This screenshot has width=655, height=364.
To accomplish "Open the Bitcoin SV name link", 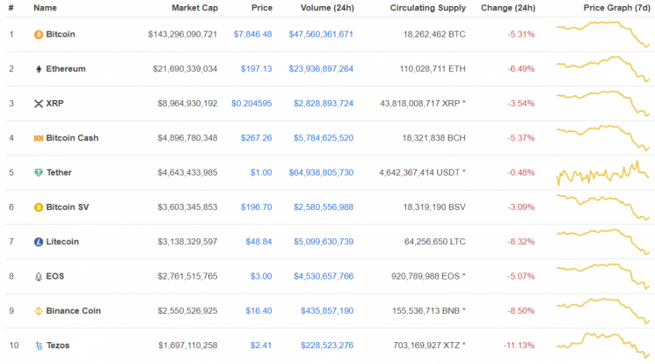I will click(67, 207).
